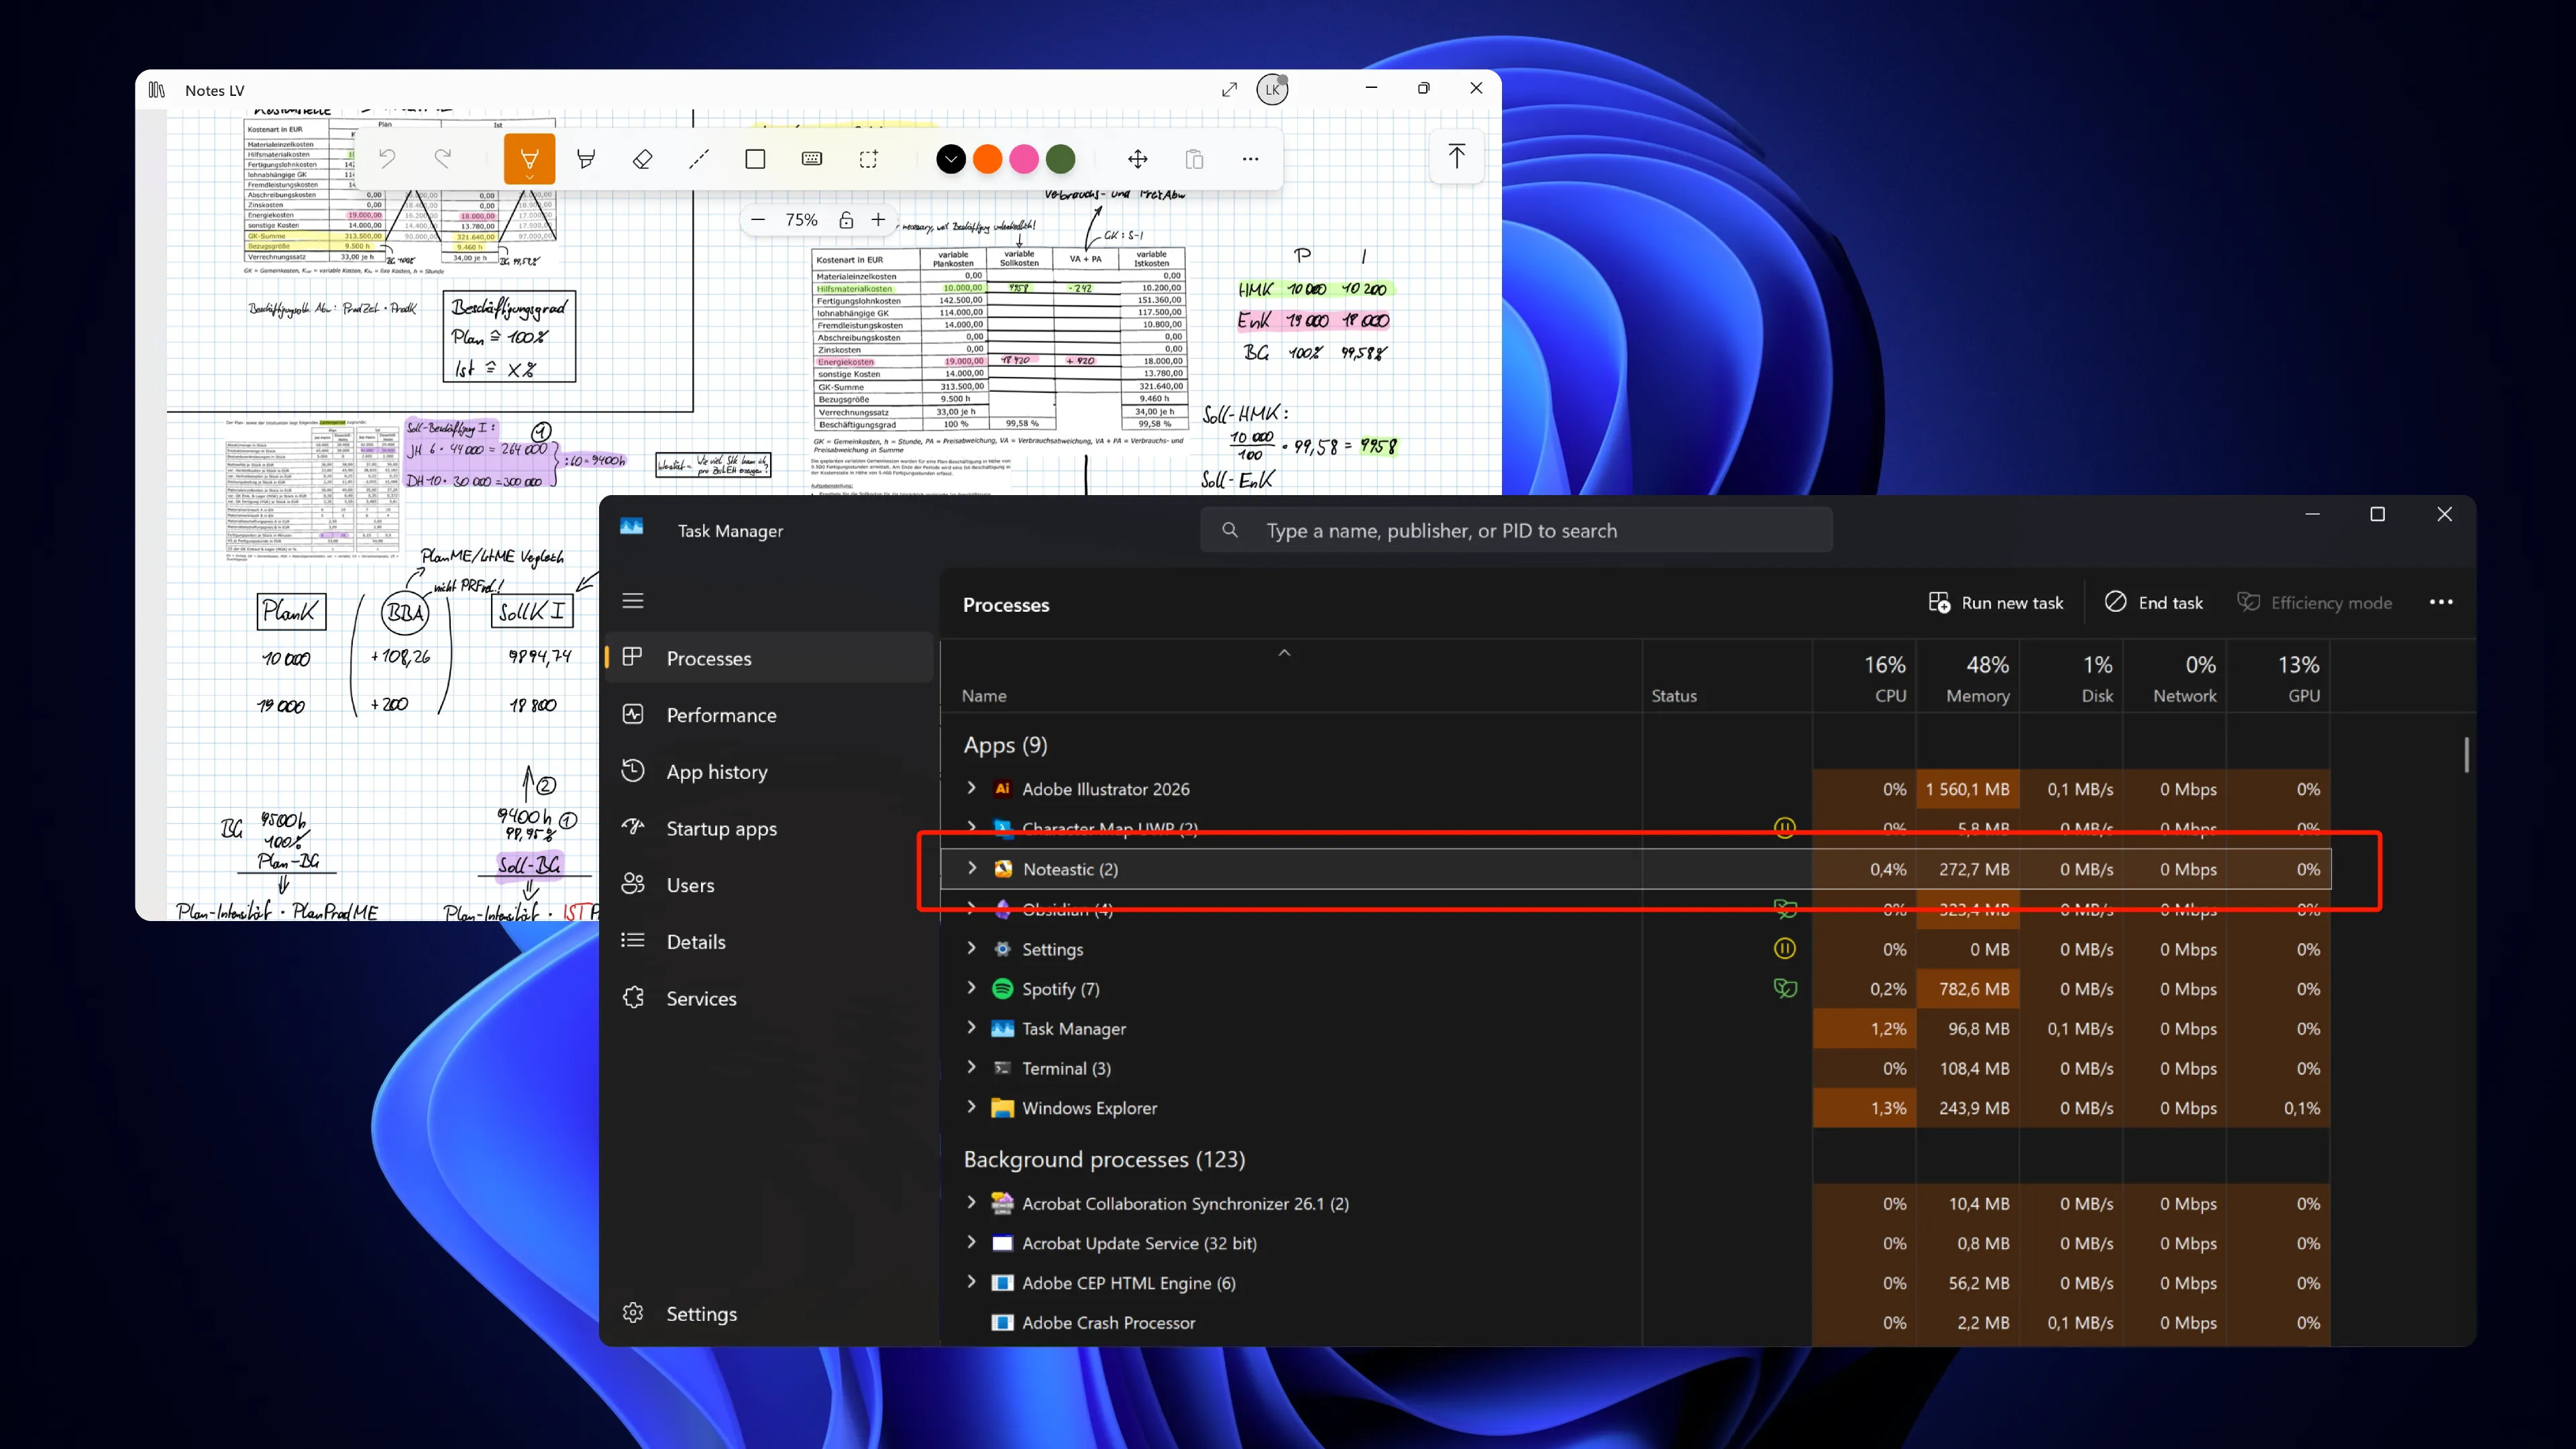Image resolution: width=2576 pixels, height=1449 pixels.
Task: Expand the Adobe Illustrator 2026 process group
Action: pos(971,788)
